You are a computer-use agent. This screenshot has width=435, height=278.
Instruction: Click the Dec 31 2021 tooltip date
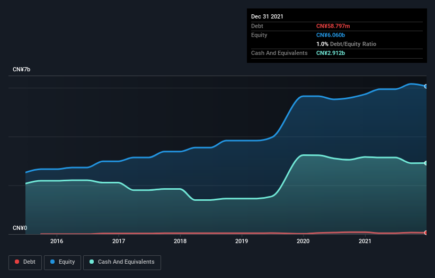[x=267, y=16]
